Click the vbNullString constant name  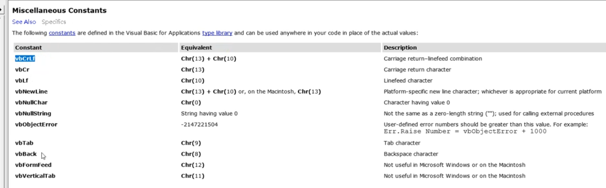click(x=33, y=113)
